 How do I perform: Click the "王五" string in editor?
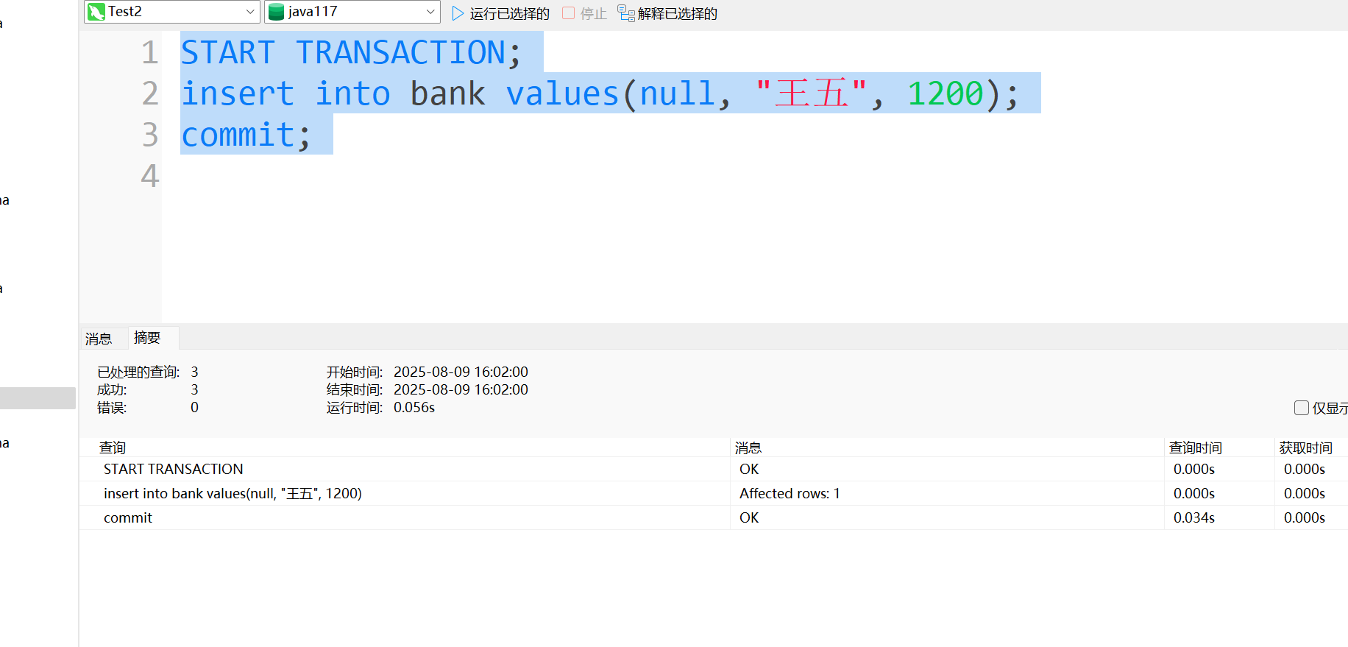coord(812,94)
